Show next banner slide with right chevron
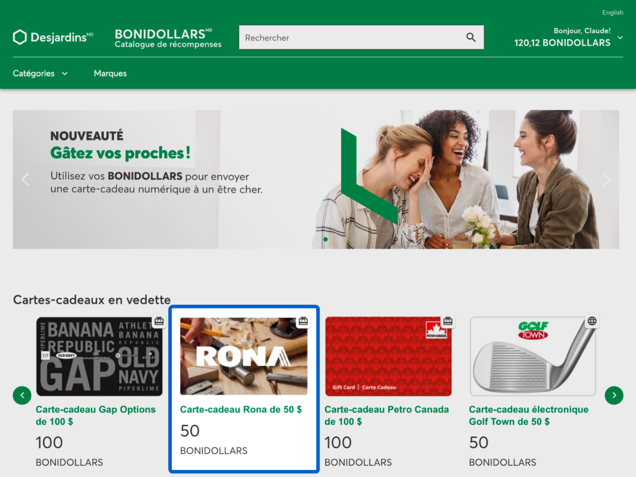This screenshot has height=477, width=636. click(606, 179)
